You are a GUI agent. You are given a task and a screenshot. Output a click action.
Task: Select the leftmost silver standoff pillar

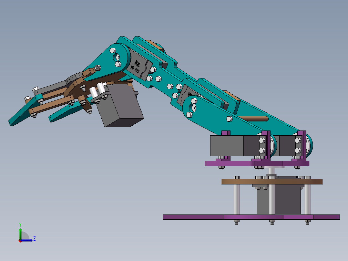pyautogui.click(x=237, y=199)
